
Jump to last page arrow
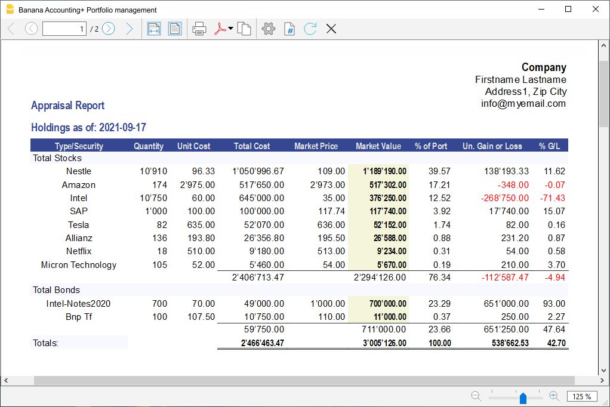coord(129,29)
